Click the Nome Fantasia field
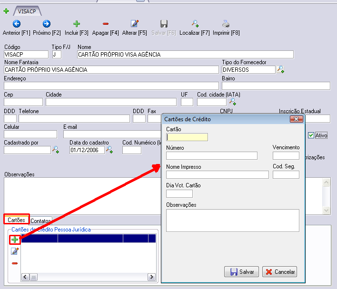This screenshot has width=337, height=289. [x=111, y=70]
